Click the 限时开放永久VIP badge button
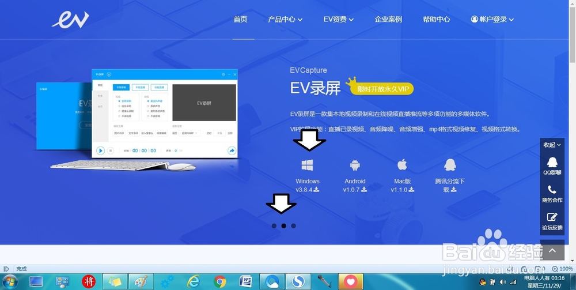Screen dimensions: 576x290 [x=382, y=89]
